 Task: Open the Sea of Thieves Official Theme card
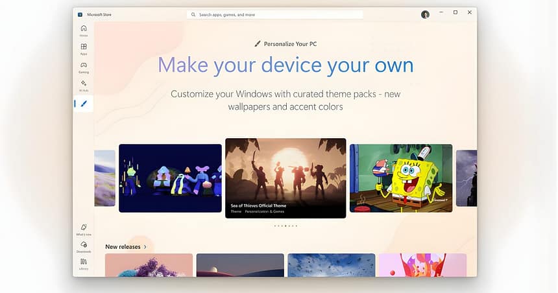coord(285,178)
